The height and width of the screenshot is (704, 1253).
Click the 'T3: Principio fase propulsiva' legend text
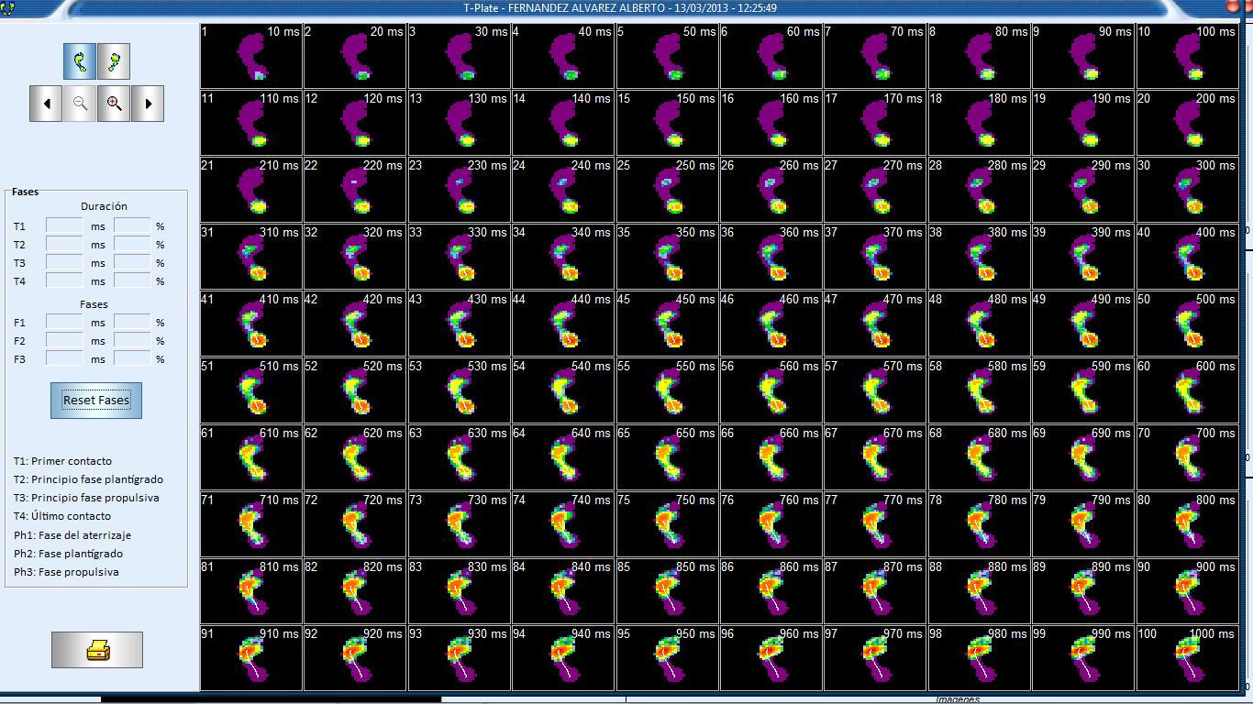[x=86, y=498]
